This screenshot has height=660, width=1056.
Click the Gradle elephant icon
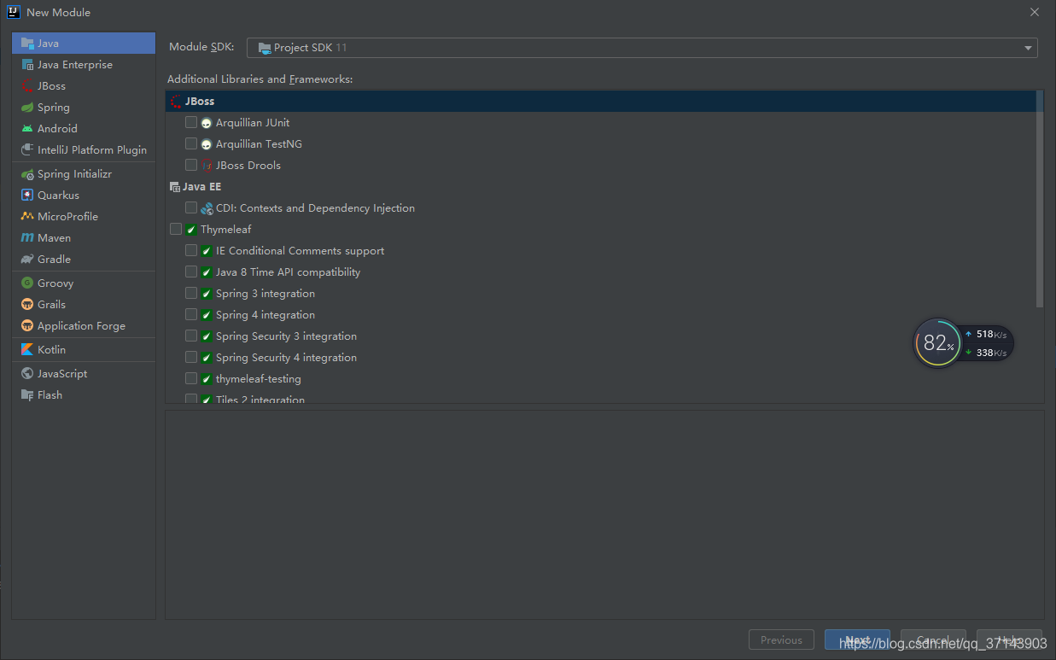pos(27,259)
